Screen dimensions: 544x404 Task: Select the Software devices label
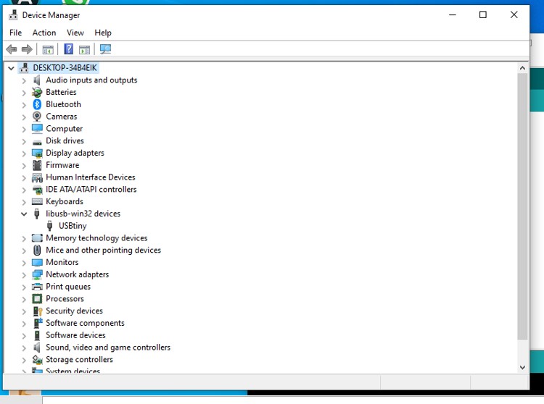click(75, 335)
